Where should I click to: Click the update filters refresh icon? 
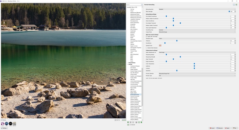[128, 125]
